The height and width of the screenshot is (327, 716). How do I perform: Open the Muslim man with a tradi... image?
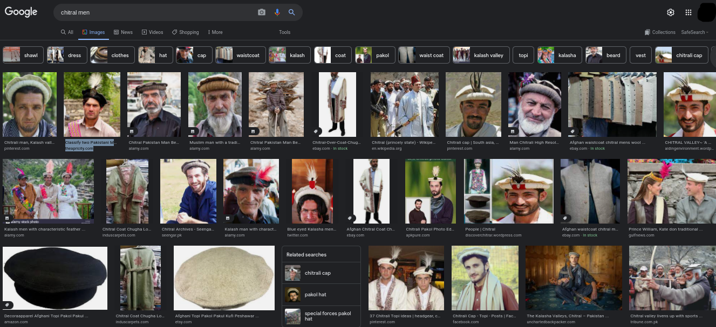tap(215, 105)
